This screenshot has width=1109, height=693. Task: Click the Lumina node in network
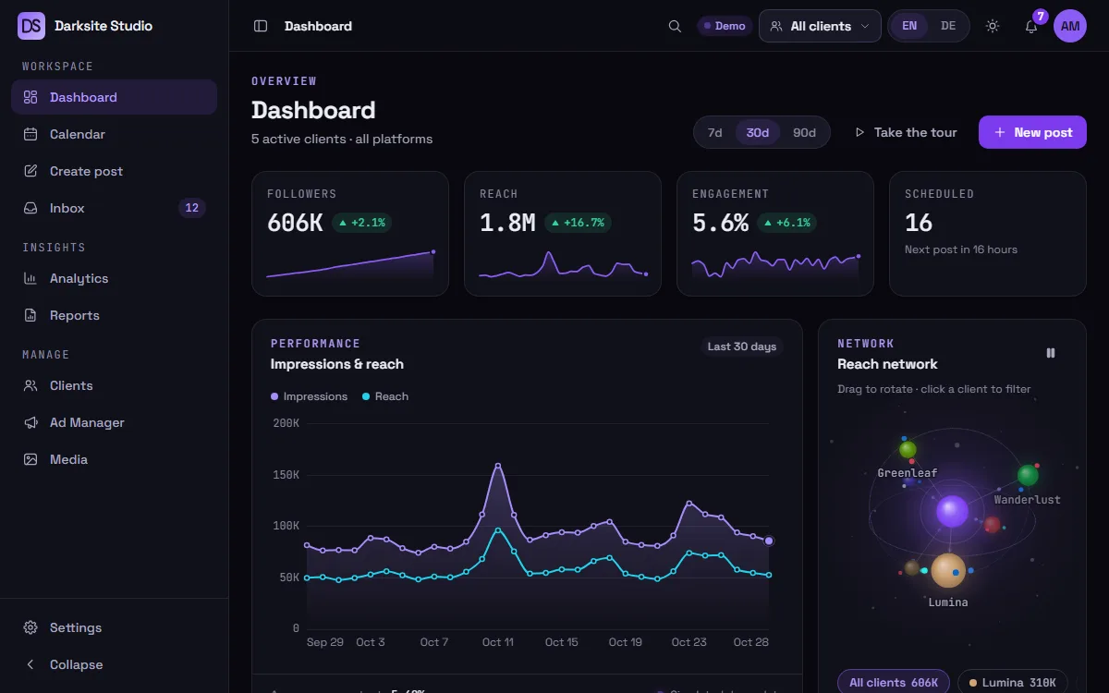click(x=948, y=570)
